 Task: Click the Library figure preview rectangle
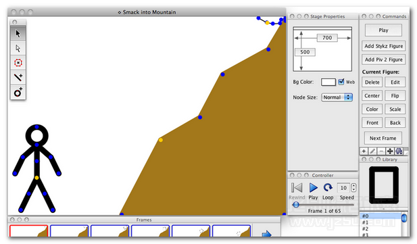384,185
